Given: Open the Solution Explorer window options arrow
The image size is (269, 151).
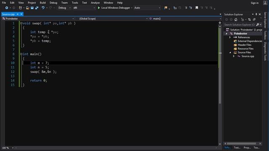Looking at the screenshot, I should pos(253,14).
